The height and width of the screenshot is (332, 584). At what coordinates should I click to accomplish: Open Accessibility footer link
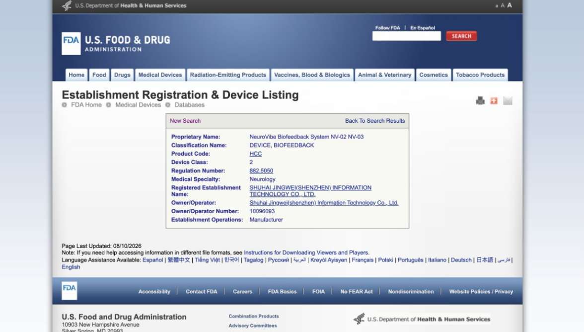click(154, 292)
